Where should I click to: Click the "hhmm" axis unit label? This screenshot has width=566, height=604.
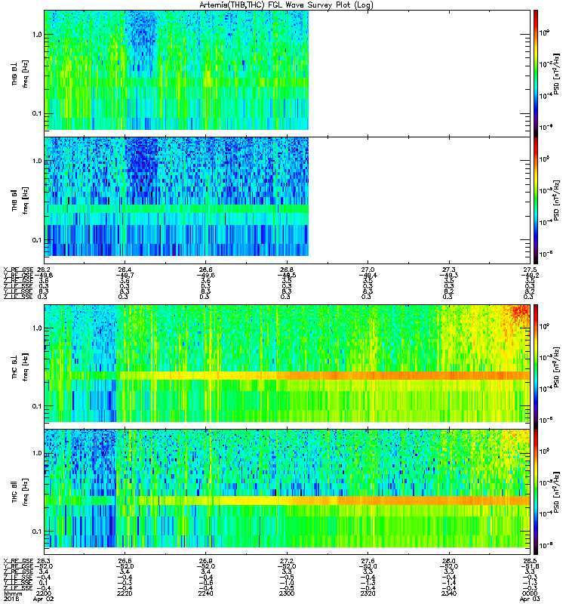11,594
